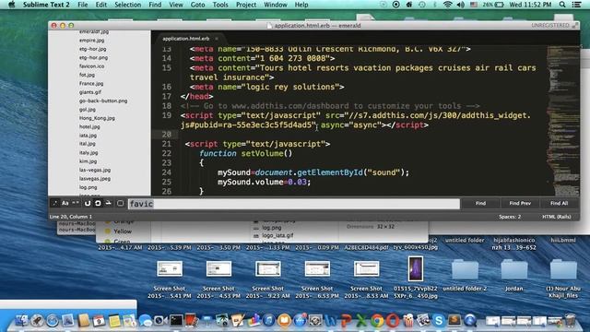Screen dimensions: 590x332
Task: Open the Trash in the Dock
Action: [571, 320]
